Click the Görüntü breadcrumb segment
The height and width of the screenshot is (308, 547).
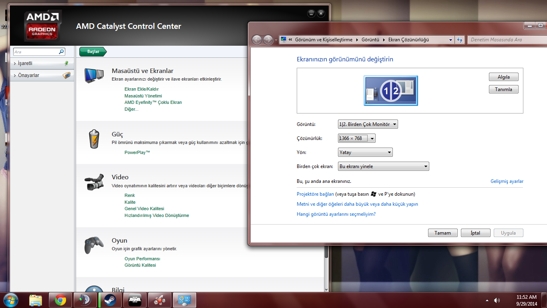pos(370,40)
